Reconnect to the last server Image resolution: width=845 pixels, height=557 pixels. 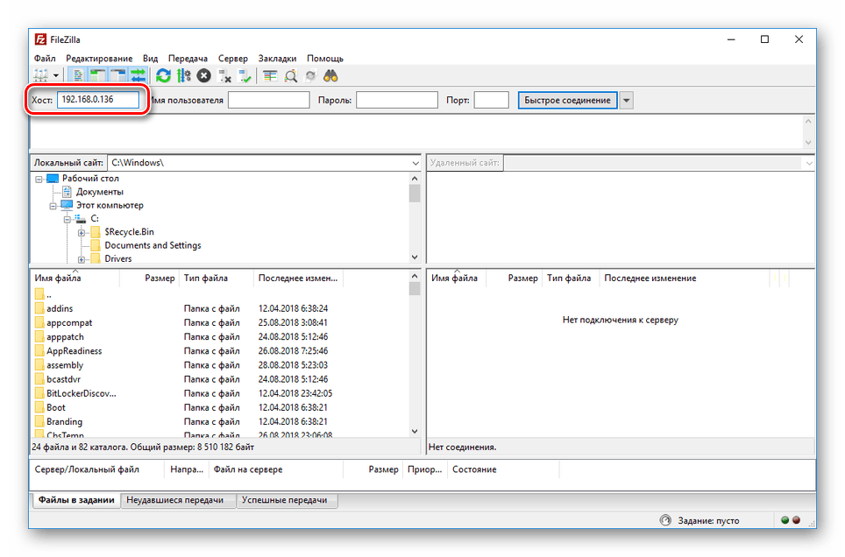pos(245,76)
